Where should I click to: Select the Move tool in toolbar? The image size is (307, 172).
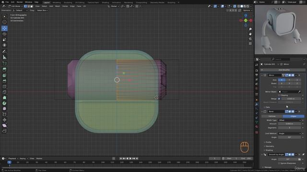click(x=4, y=28)
